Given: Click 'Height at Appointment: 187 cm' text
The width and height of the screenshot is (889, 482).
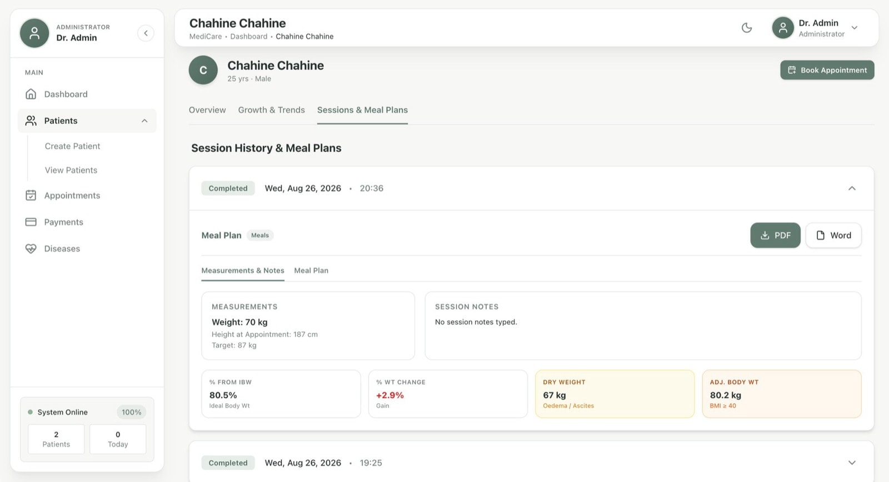Looking at the screenshot, I should coord(264,334).
